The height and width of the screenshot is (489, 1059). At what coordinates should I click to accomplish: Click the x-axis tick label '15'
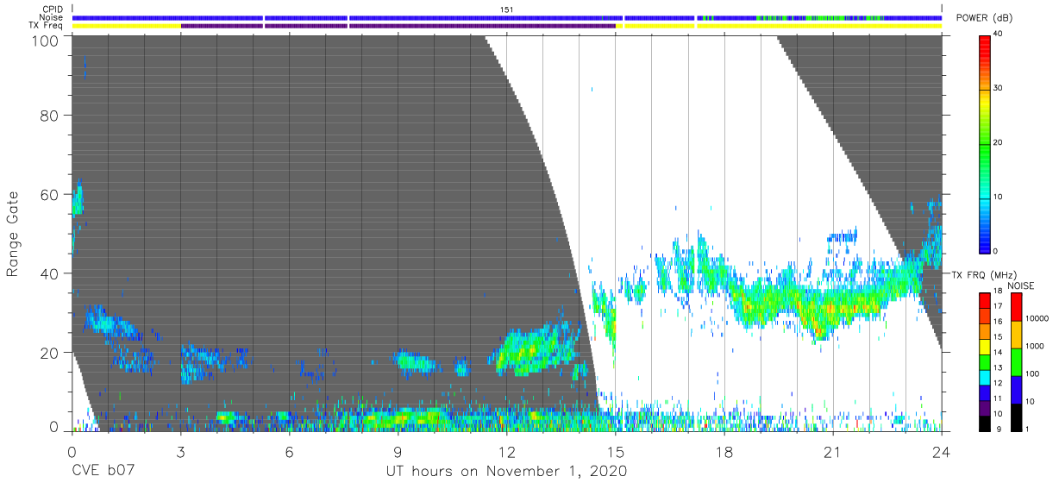click(x=616, y=452)
